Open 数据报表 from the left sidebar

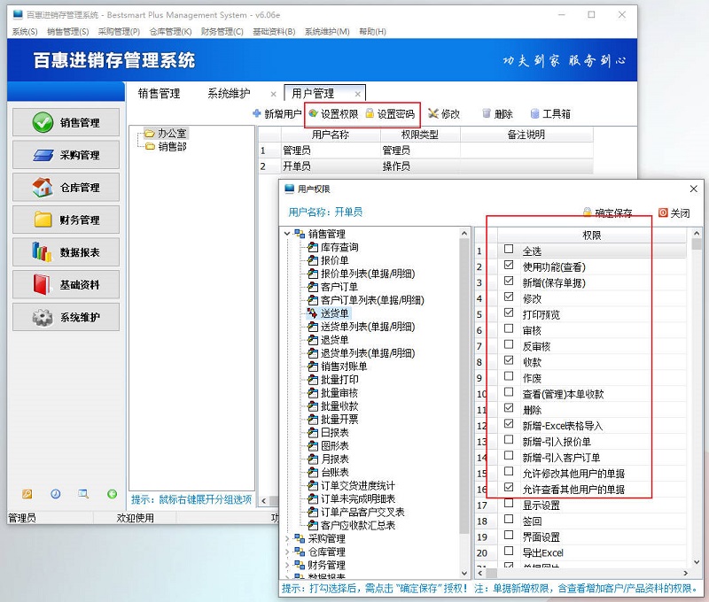tap(66, 253)
